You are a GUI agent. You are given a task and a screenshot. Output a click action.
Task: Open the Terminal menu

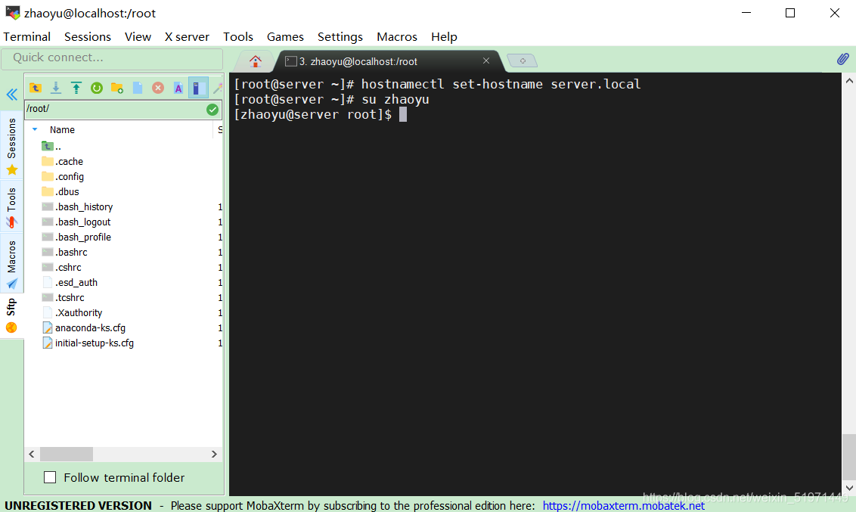click(26, 36)
